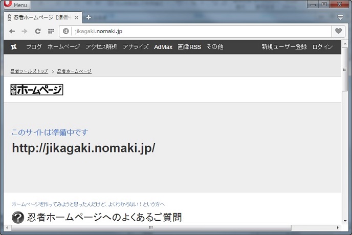
Task: Go forward with the forward arrow
Action: pos(25,31)
